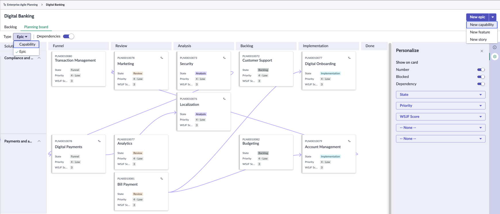The width and height of the screenshot is (500, 214).
Task: Collapse the Compliance swimlane
Action: [x=39, y=58]
